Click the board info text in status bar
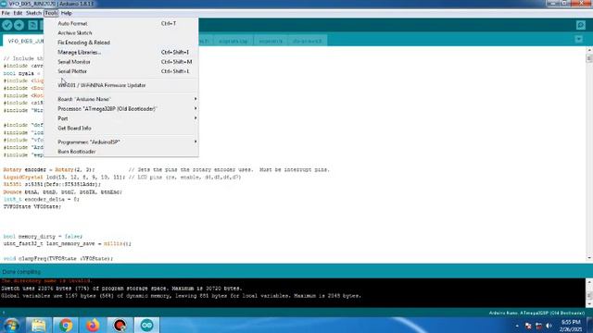Image resolution: width=593 pixels, height=333 pixels. point(536,313)
